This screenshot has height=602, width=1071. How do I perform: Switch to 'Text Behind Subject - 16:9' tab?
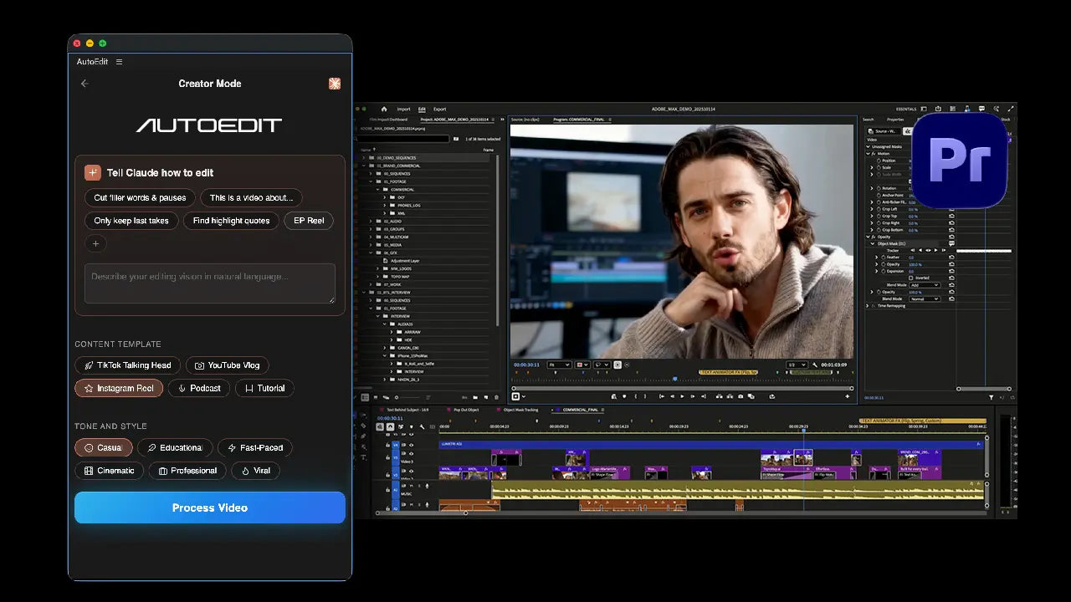point(407,410)
